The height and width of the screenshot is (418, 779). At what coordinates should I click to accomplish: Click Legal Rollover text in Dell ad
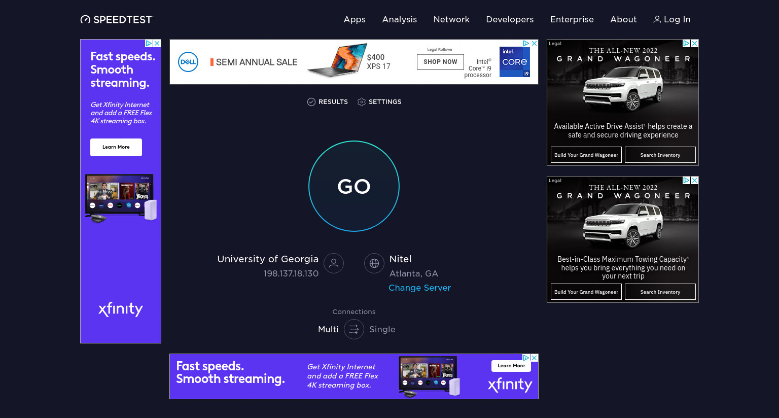(x=440, y=50)
